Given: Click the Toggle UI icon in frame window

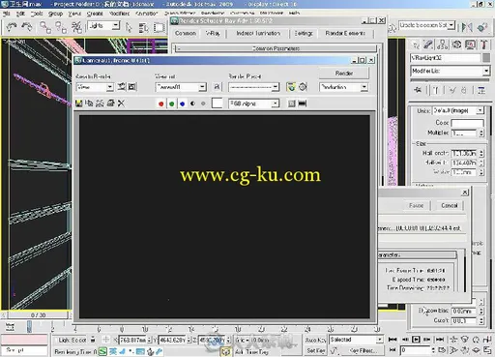Looking at the screenshot, I should pos(303,104).
